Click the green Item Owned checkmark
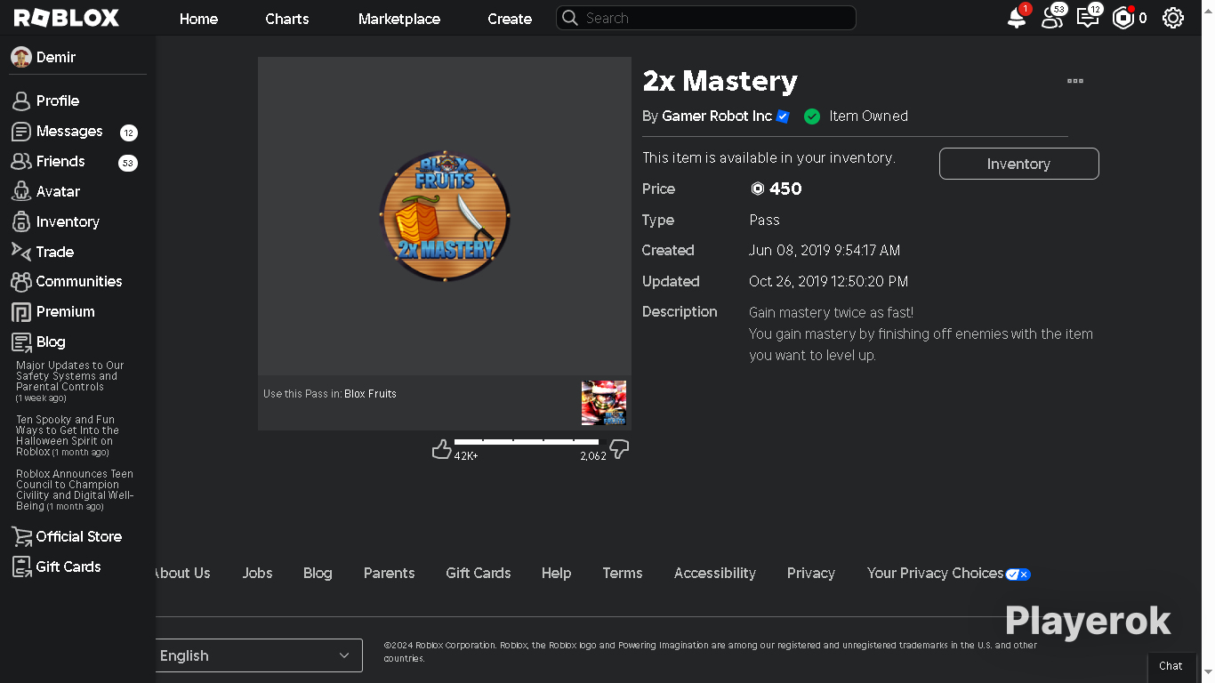The image size is (1215, 683). [812, 117]
